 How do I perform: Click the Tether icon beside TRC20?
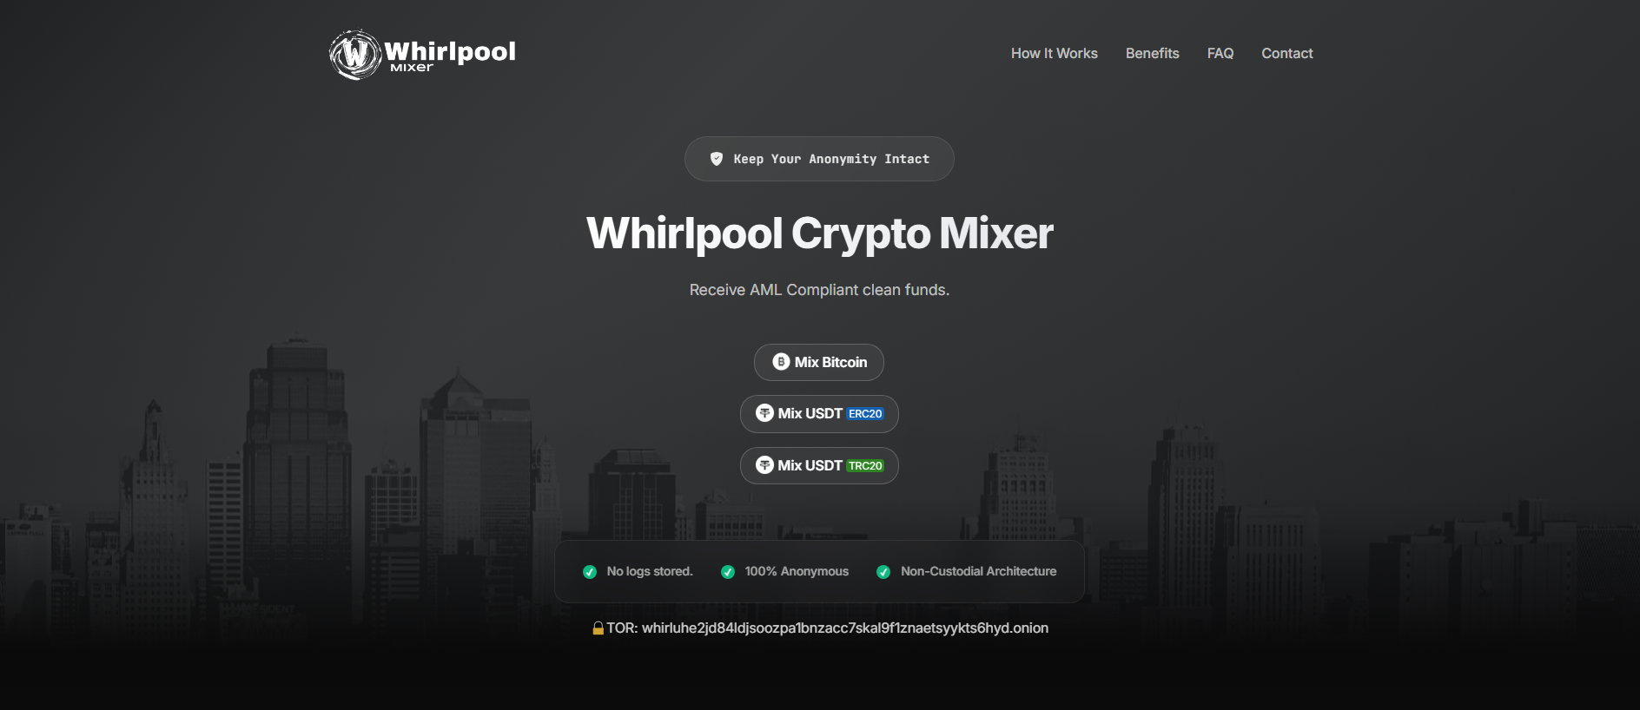(x=764, y=465)
